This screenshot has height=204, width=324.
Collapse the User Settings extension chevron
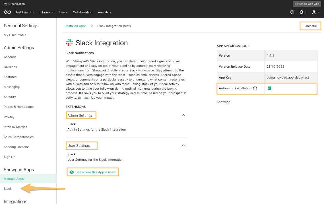point(183,146)
